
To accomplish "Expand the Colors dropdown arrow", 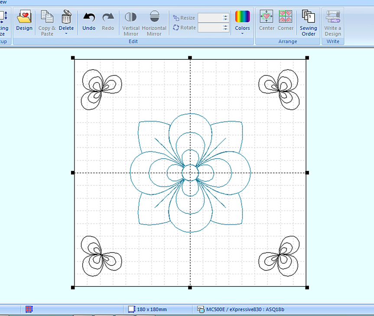I will pos(242,34).
